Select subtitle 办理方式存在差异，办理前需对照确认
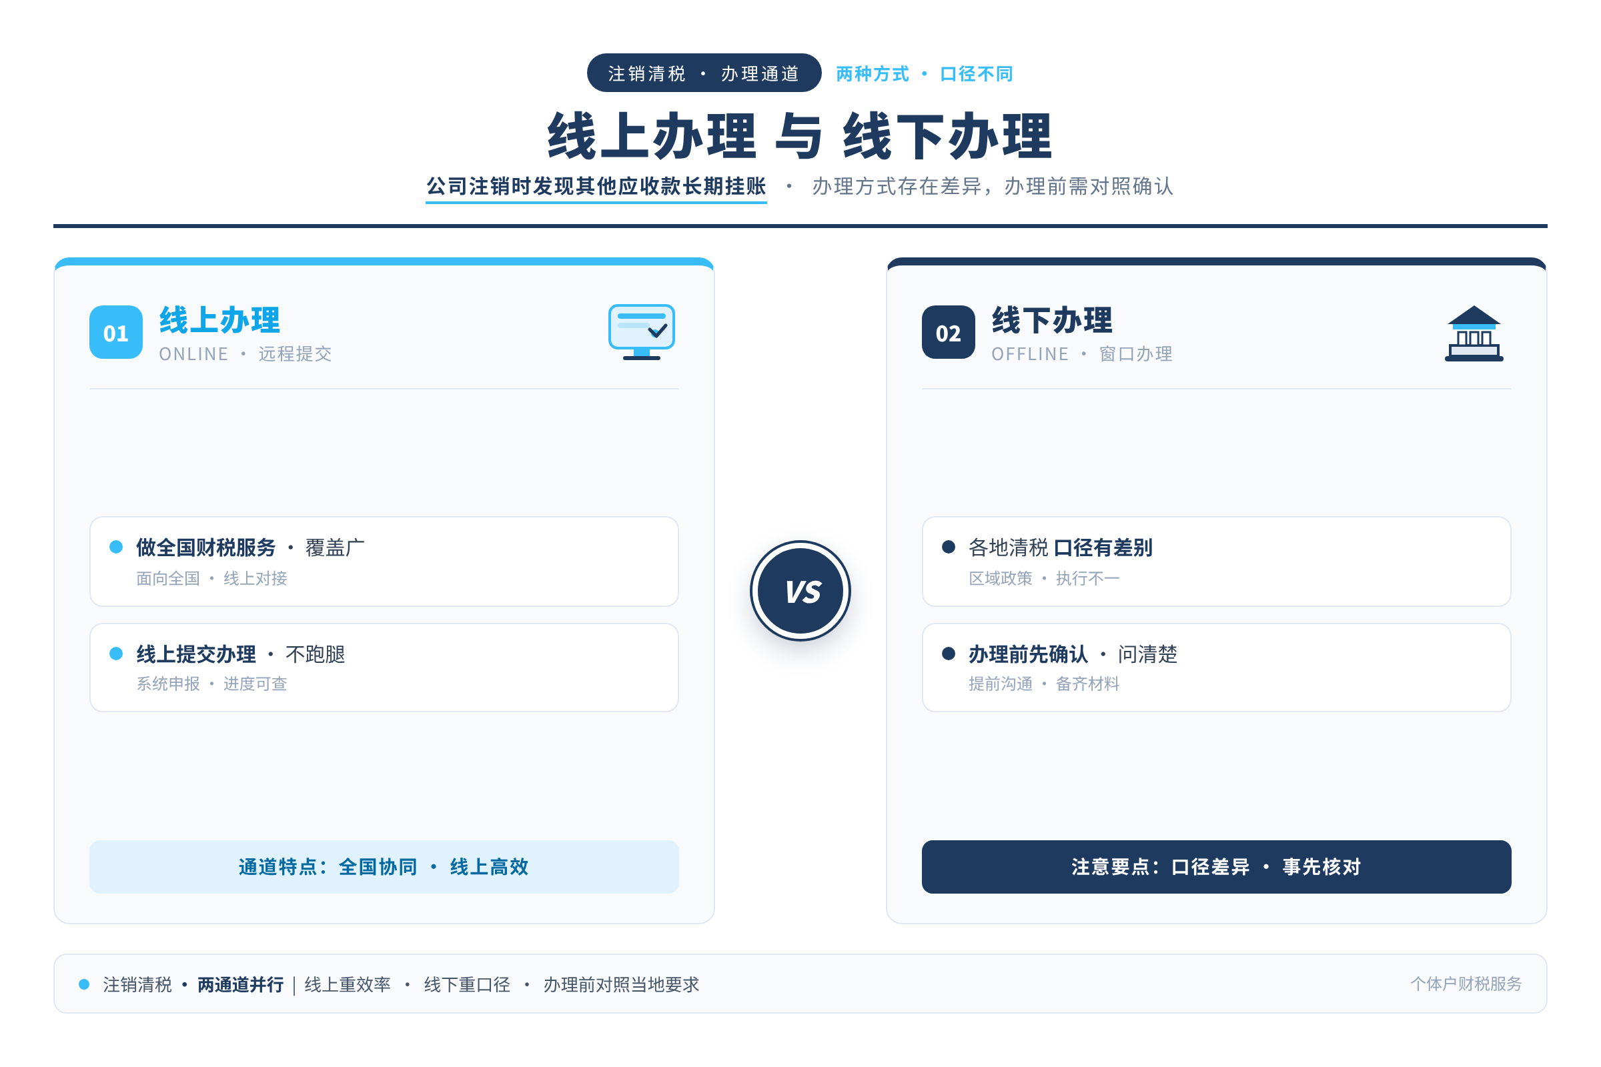1601x1067 pixels. pyautogui.click(x=993, y=186)
